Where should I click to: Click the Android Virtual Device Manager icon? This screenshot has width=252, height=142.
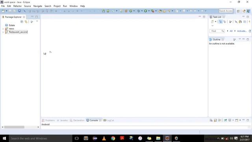pyautogui.click(x=108, y=11)
